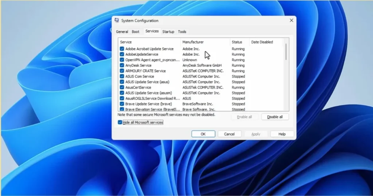This screenshot has height=196, width=373.
Task: Click BraveSoftware Inc. manufacturer text
Action: tap(197, 104)
